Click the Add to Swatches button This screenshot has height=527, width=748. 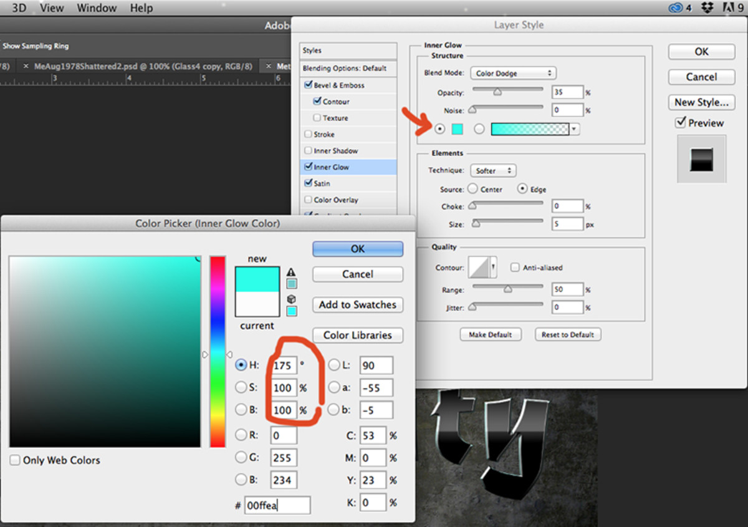(357, 305)
